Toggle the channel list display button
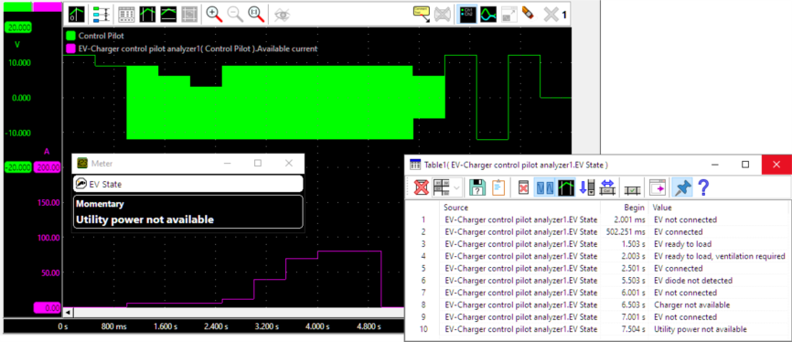This screenshot has width=792, height=342. (466, 14)
